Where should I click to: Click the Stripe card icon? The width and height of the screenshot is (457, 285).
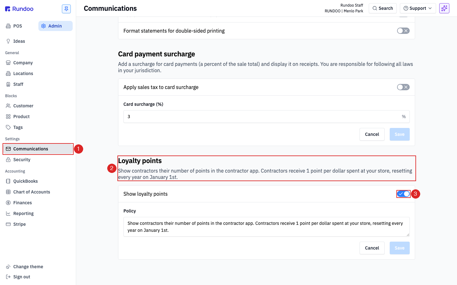click(x=8, y=224)
